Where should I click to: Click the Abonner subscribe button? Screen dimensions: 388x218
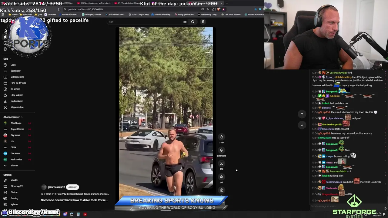coord(72,187)
